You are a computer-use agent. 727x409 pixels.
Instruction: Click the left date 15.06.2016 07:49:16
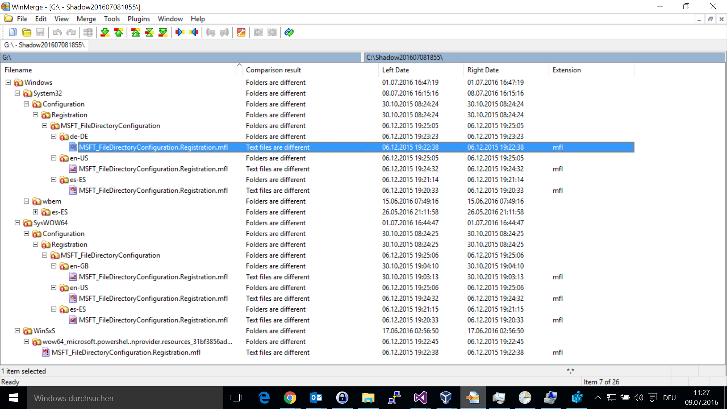[x=410, y=201]
